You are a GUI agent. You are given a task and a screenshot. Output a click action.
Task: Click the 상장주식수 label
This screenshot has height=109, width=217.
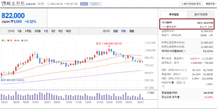point(168,31)
